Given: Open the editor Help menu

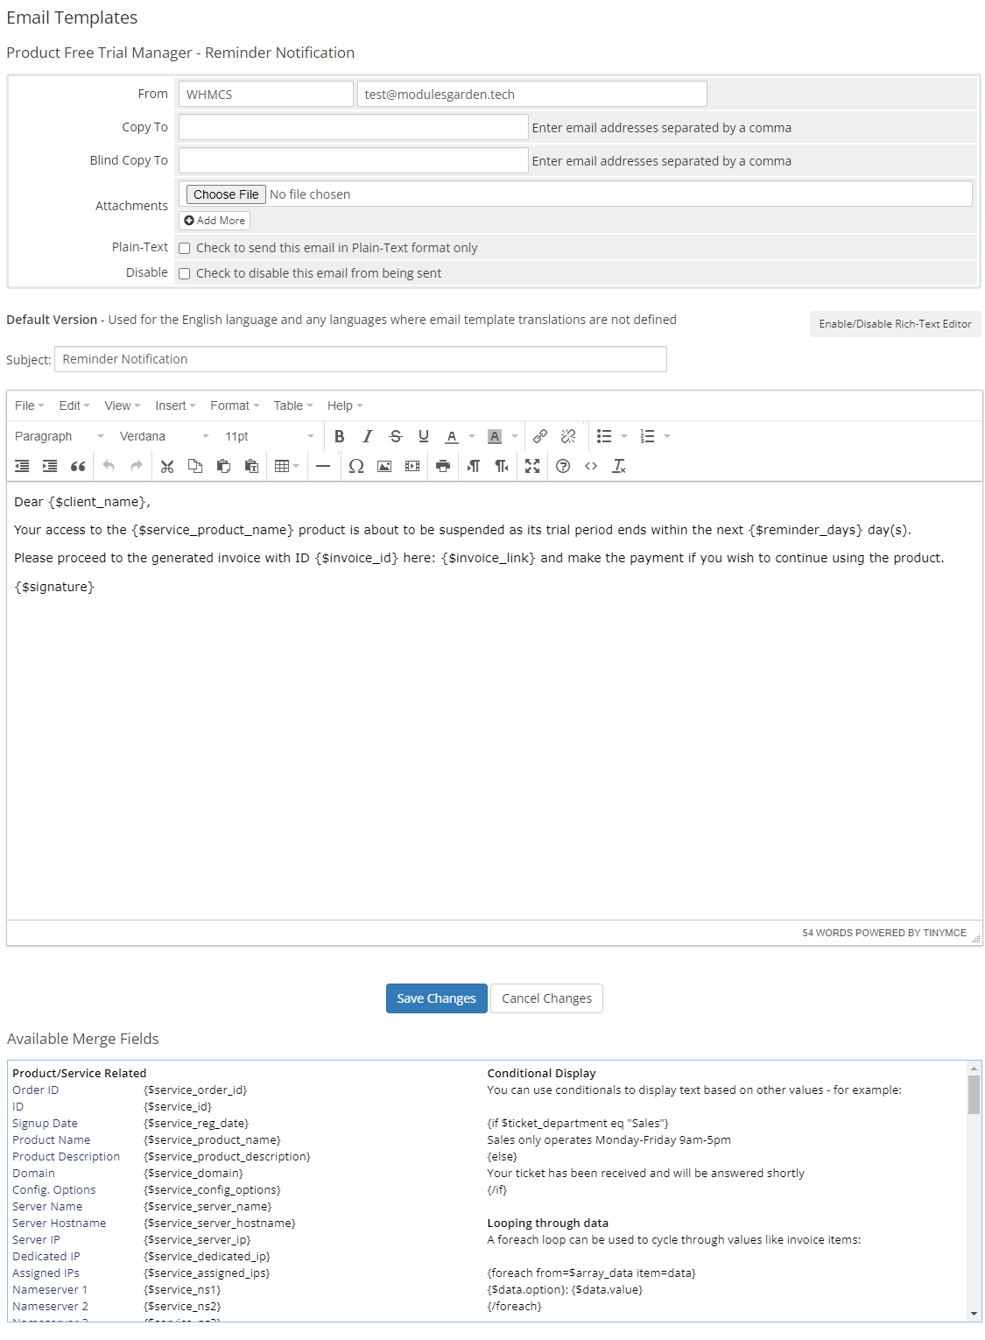Looking at the screenshot, I should point(345,406).
